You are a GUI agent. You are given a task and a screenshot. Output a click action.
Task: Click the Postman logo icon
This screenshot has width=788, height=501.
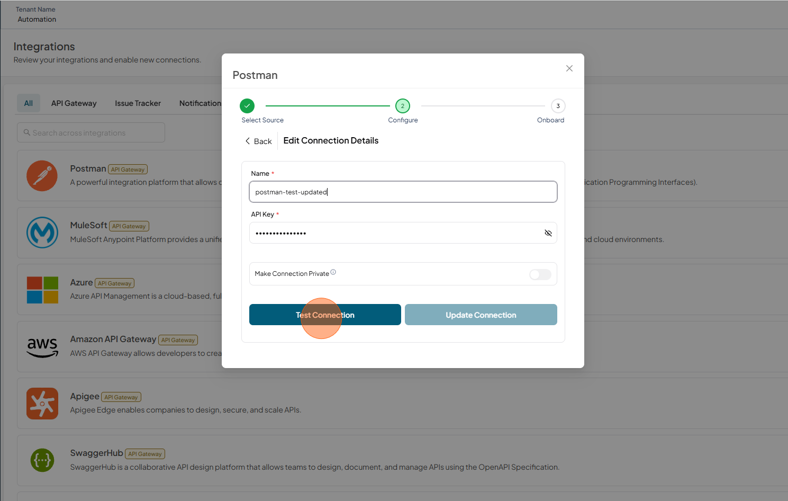click(42, 176)
